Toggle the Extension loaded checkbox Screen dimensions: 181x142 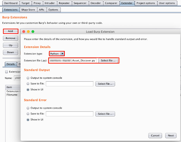[x=7, y=72]
